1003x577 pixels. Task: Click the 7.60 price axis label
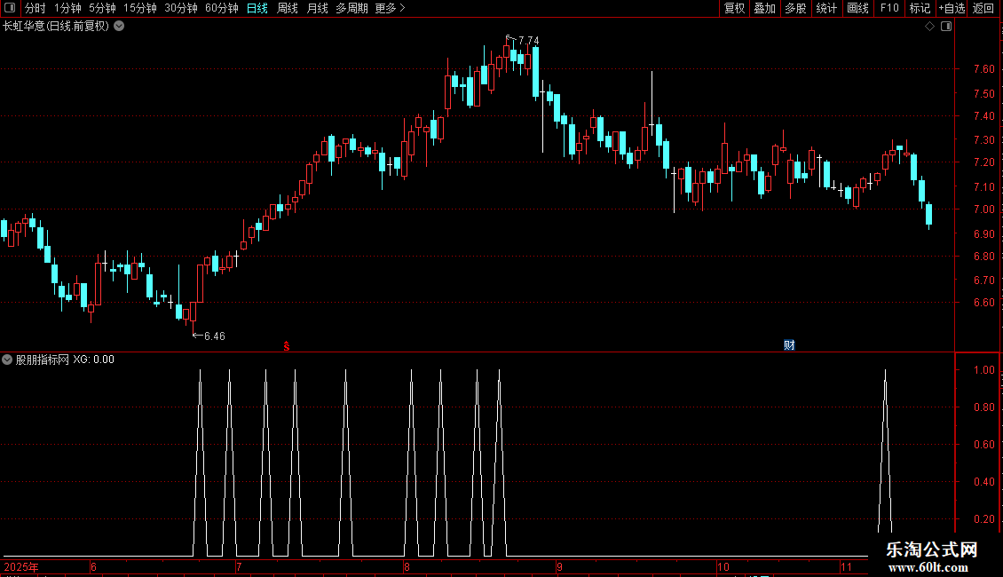[x=983, y=69]
